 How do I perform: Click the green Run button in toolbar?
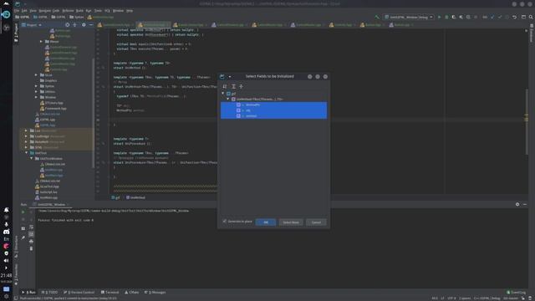pos(439,17)
